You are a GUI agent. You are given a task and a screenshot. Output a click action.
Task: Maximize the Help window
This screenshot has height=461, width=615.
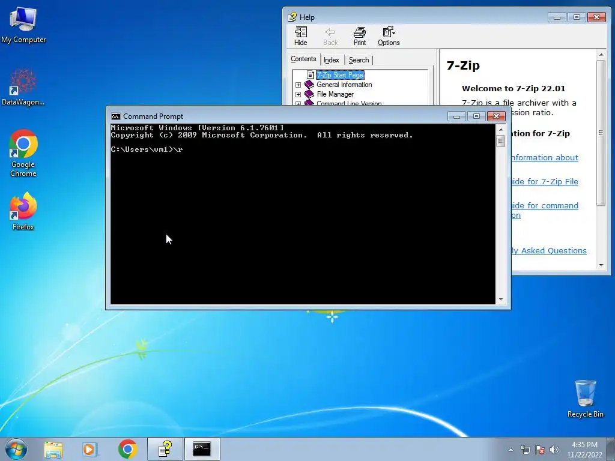tap(577, 17)
